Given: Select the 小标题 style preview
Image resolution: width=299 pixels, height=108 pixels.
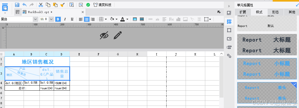Looking at the screenshot, I should coord(267,69).
